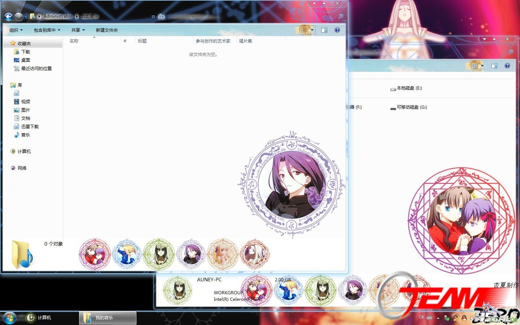Toggle the preview pane in 计算机 window
The height and width of the screenshot is (325, 520).
coord(494,66)
